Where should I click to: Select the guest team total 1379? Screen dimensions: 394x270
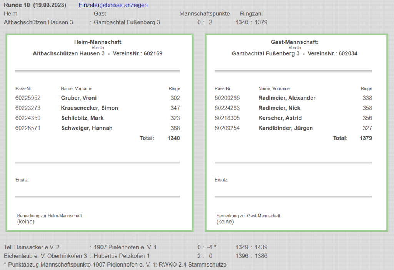point(366,138)
